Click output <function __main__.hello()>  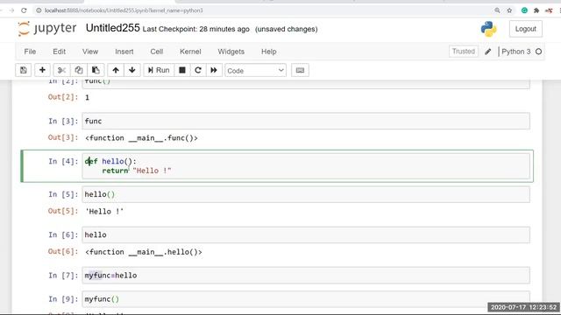coord(144,252)
